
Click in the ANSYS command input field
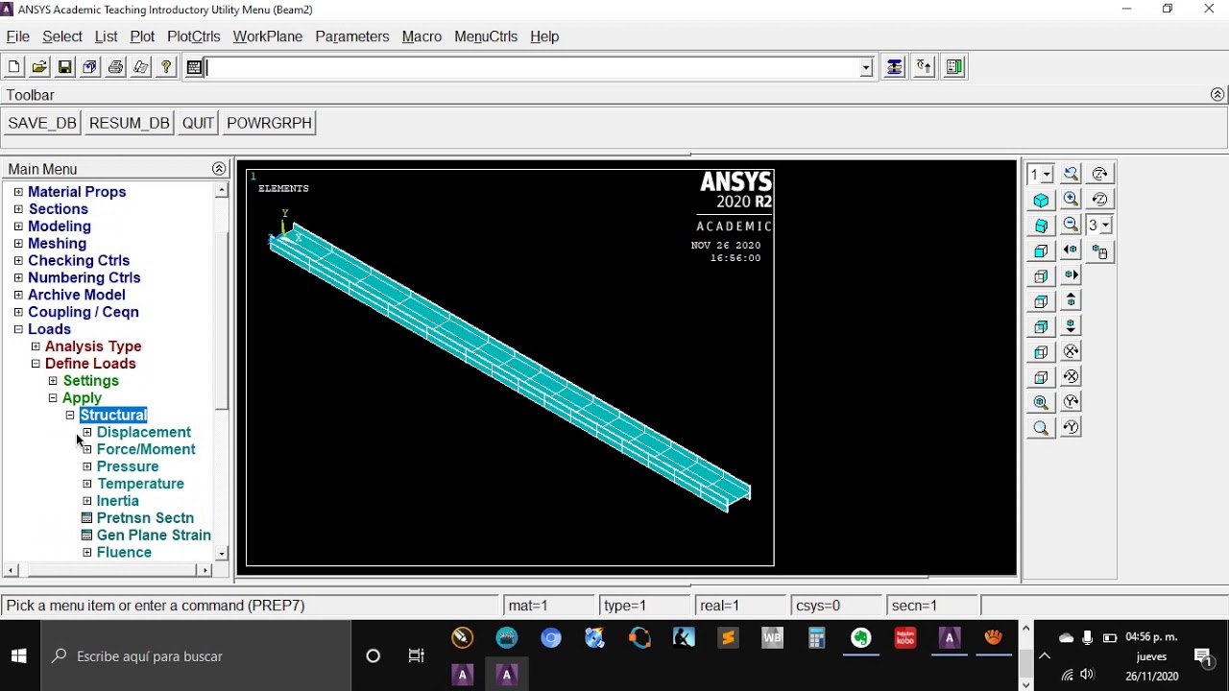point(533,67)
